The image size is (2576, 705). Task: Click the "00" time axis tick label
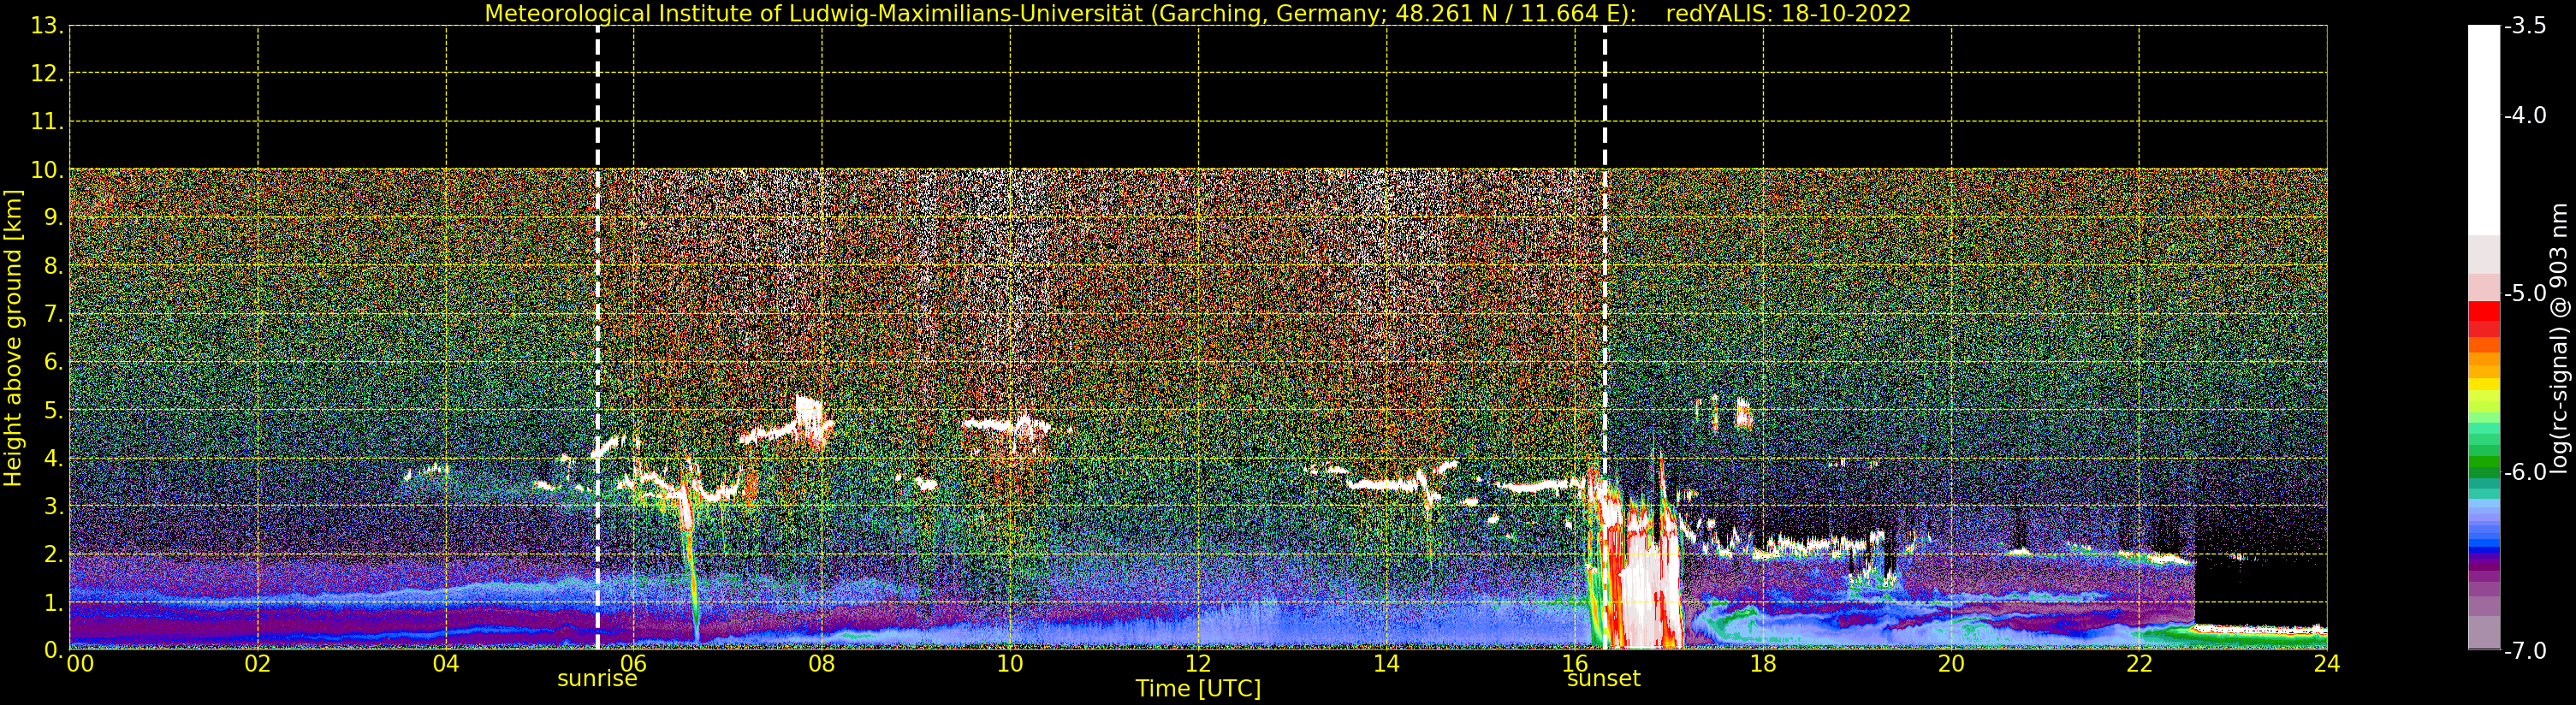click(80, 664)
